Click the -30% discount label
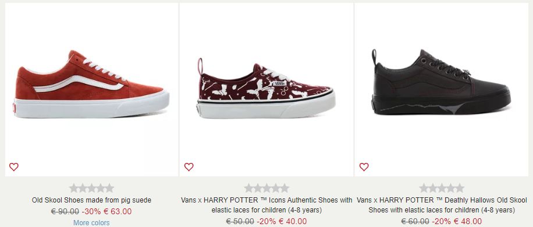The image size is (533, 227). 91,211
